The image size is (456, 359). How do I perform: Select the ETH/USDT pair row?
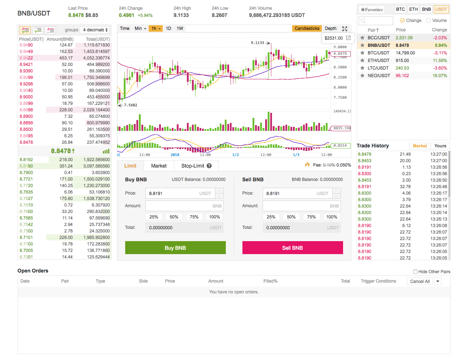[x=403, y=61]
